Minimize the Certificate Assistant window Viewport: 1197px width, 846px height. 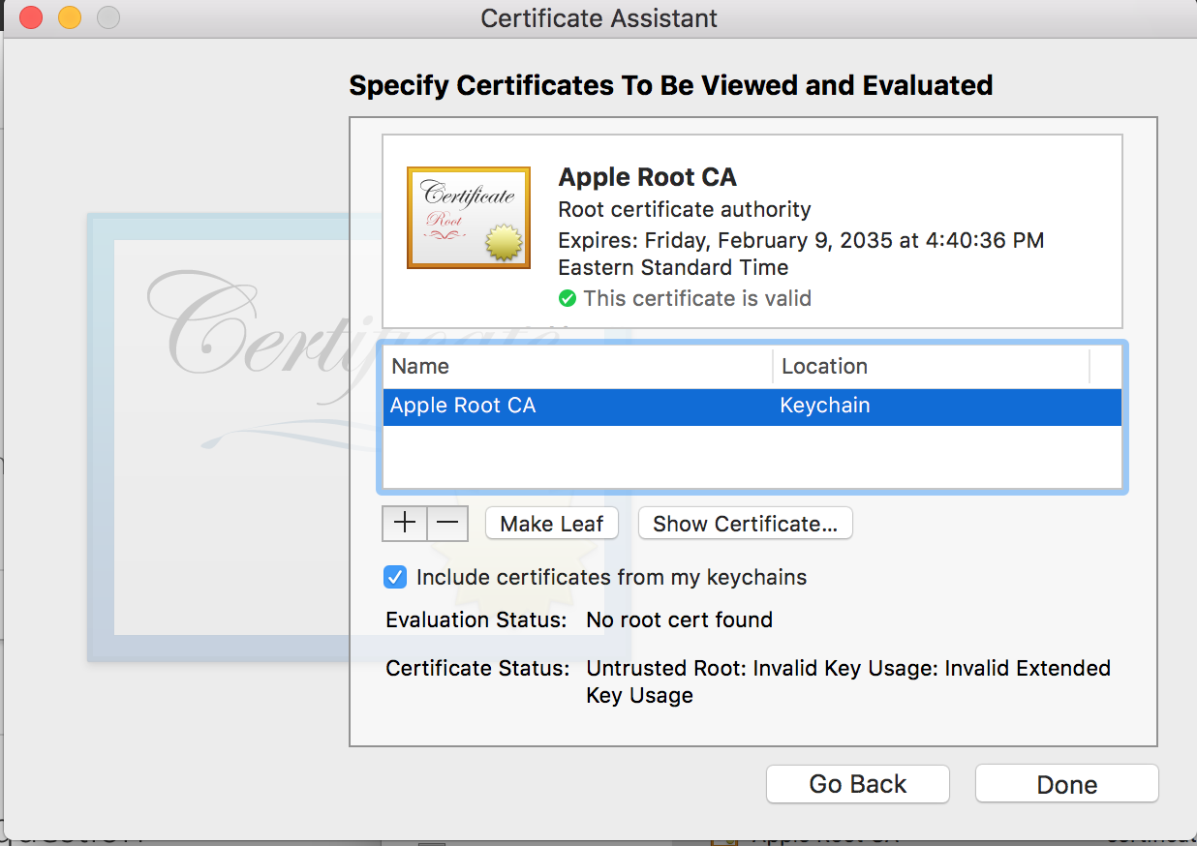tap(70, 17)
